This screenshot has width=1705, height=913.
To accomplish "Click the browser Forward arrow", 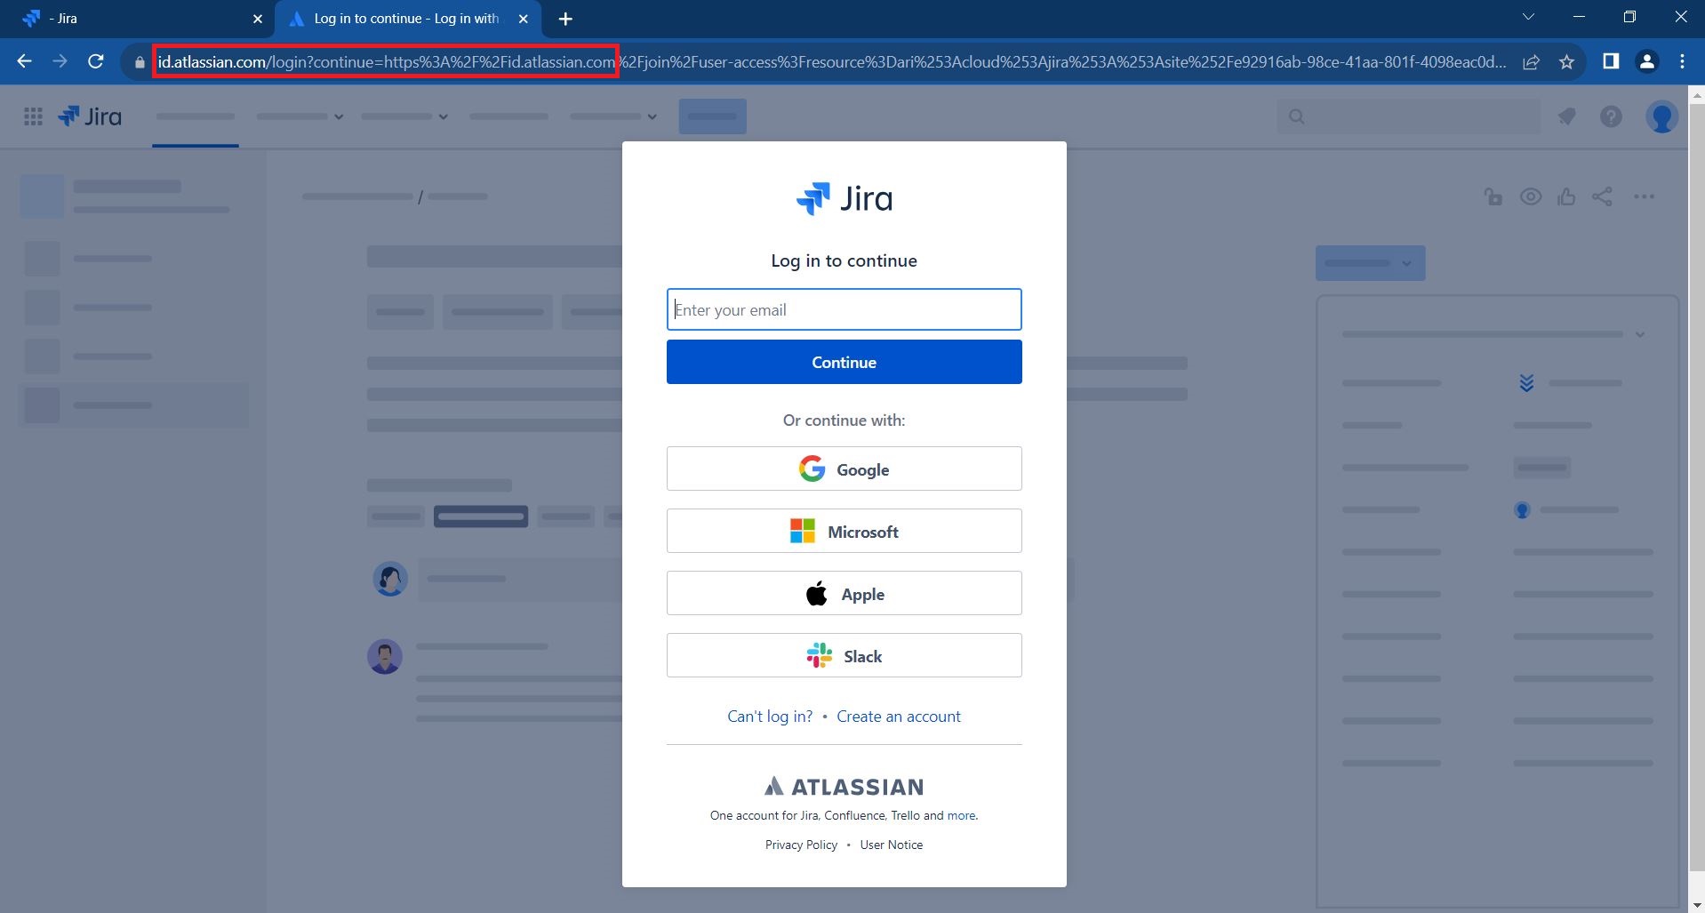I will pyautogui.click(x=60, y=61).
